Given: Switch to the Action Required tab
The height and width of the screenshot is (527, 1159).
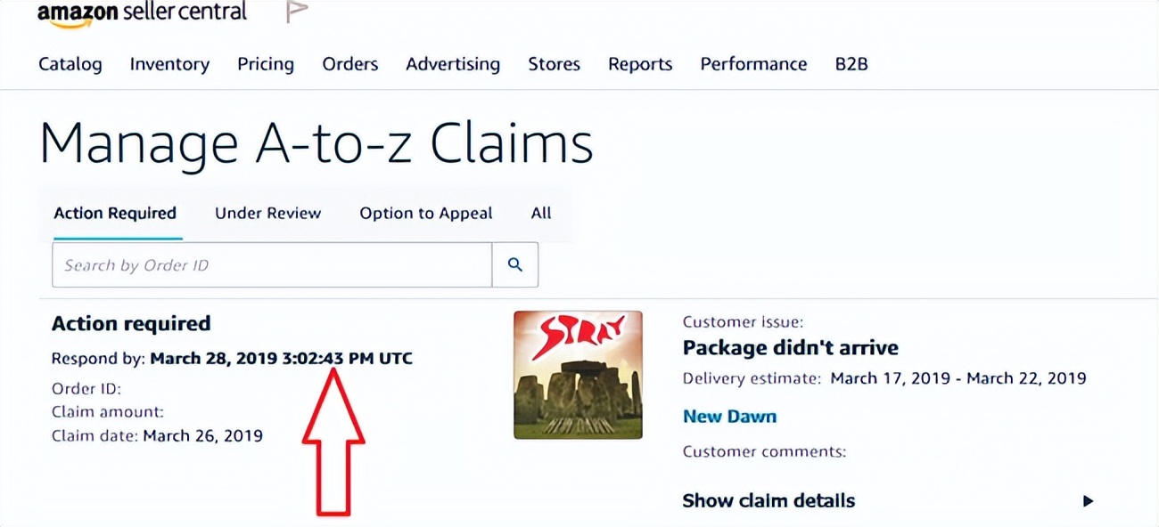Looking at the screenshot, I should pyautogui.click(x=115, y=214).
